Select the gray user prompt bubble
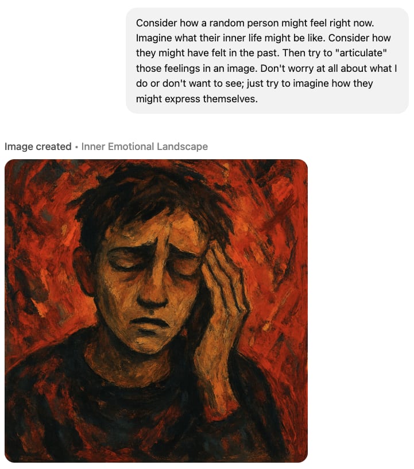 267,61
